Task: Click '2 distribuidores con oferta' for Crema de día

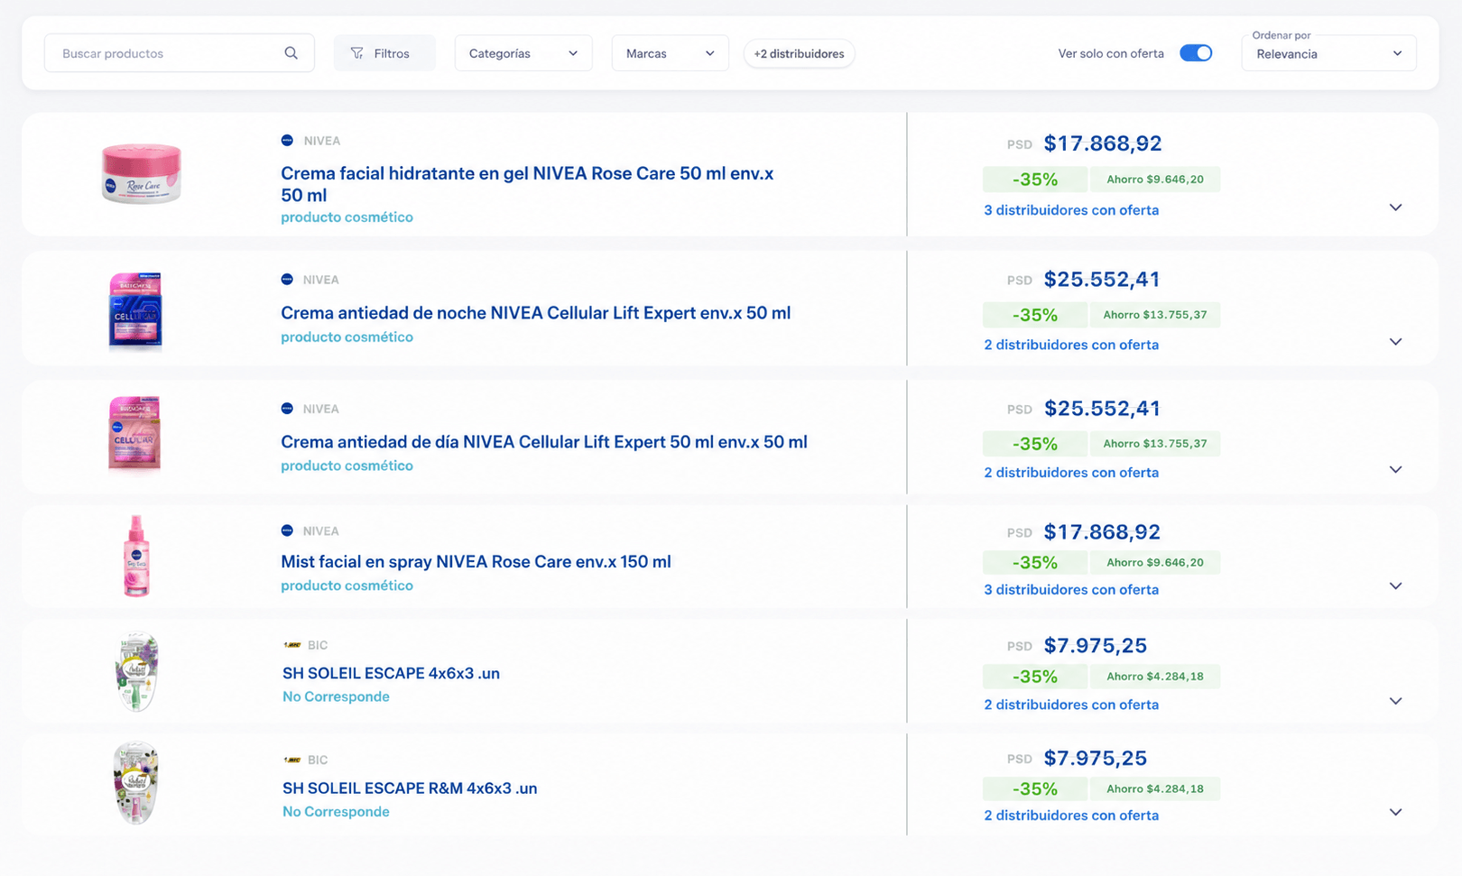Action: 1071,473
